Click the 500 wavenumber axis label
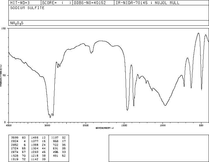Viewport: 209px width, 162px height. click(201, 125)
